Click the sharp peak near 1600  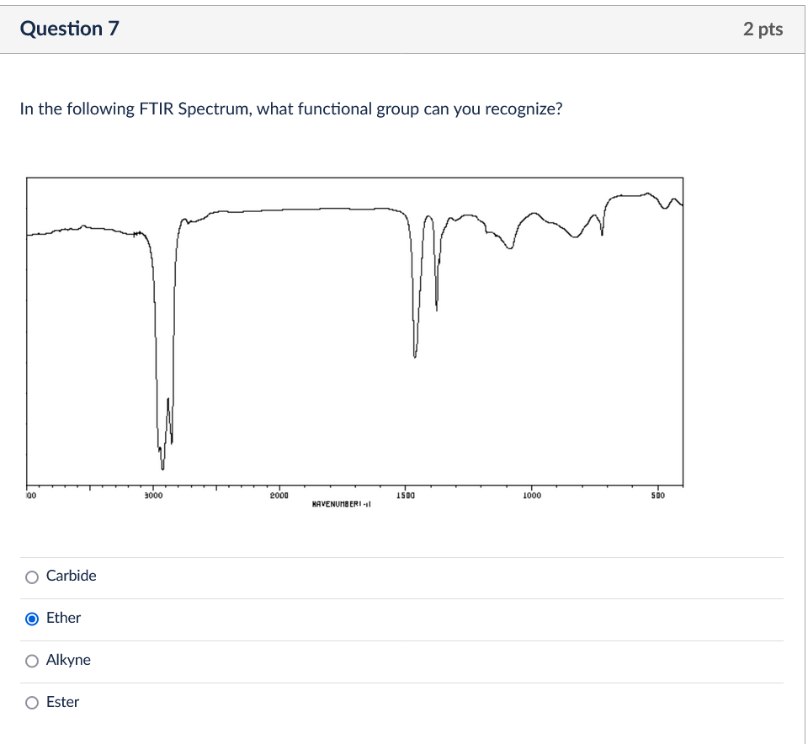[414, 357]
